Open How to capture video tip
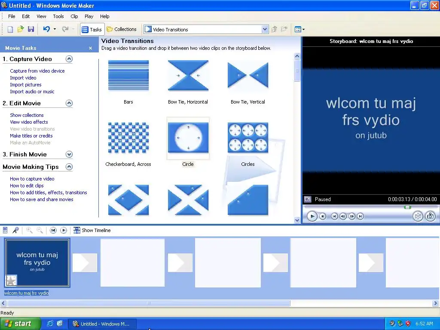The image size is (440, 330). tap(32, 179)
